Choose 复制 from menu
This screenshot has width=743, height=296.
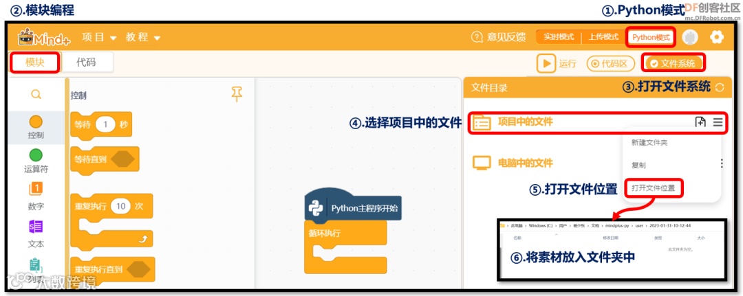638,166
